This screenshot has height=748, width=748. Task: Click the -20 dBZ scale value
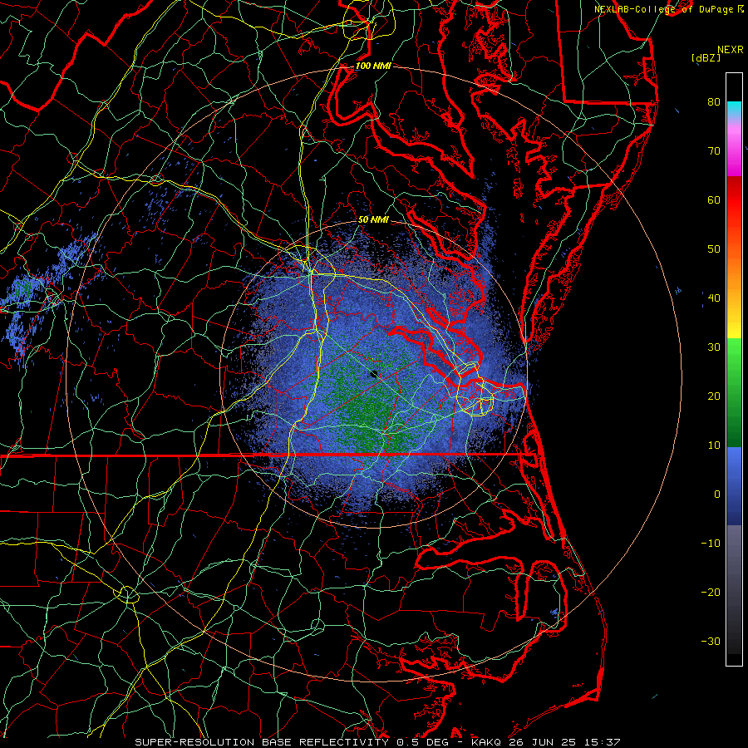711,592
